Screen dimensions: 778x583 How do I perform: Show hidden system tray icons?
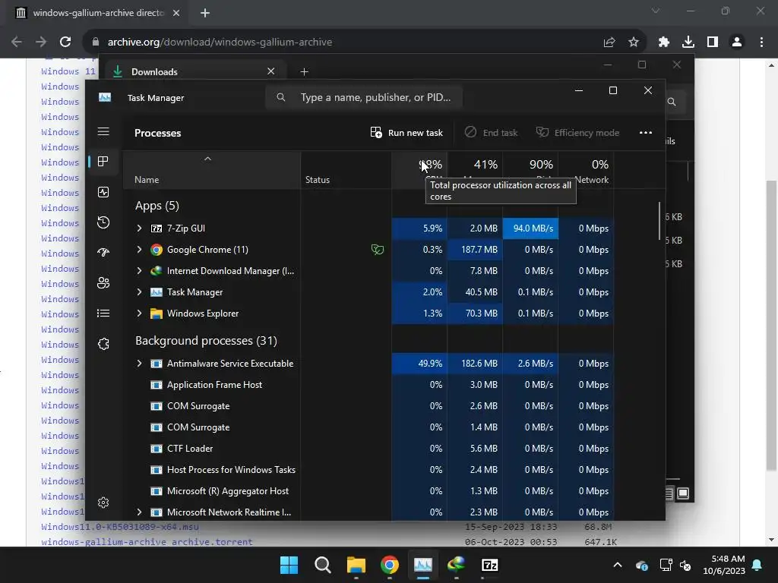coord(618,565)
